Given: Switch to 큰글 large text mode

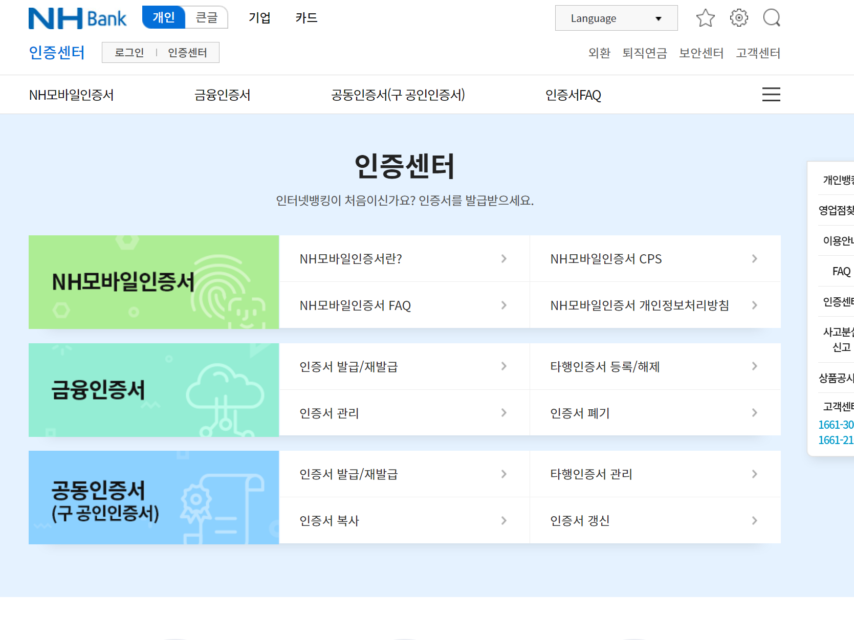Looking at the screenshot, I should tap(207, 17).
